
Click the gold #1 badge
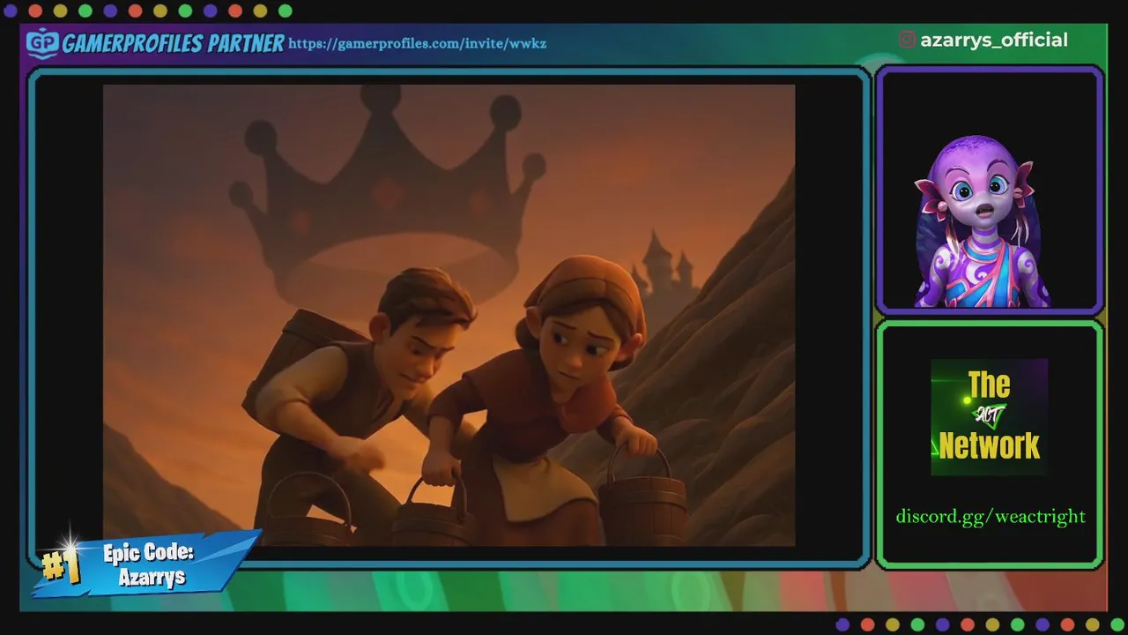point(61,565)
